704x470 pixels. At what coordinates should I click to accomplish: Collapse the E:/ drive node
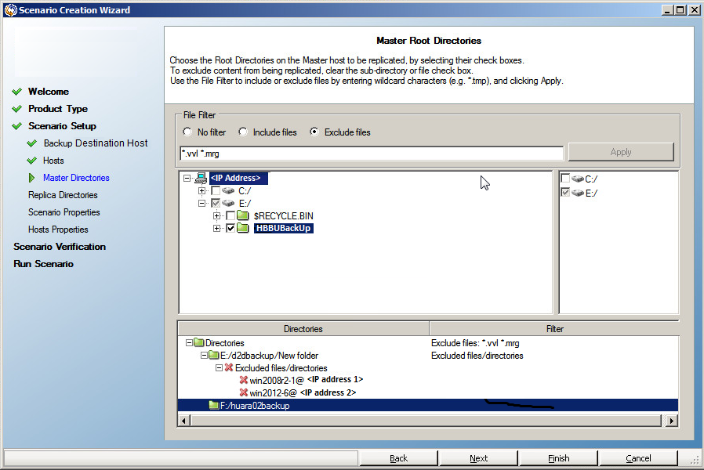pyautogui.click(x=202, y=203)
